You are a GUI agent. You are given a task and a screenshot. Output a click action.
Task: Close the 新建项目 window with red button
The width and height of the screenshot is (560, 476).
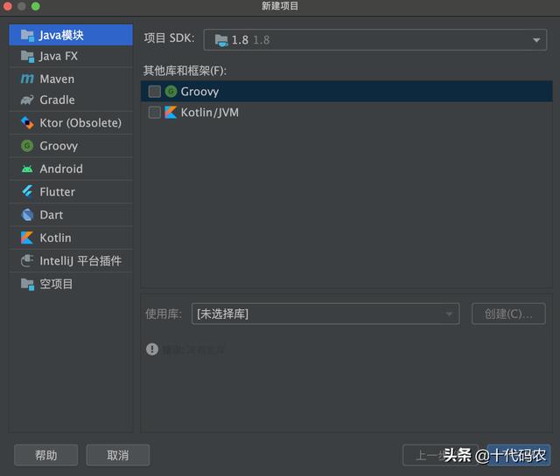click(8, 6)
